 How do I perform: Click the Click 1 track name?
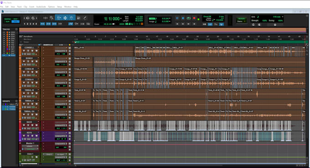click(30, 154)
